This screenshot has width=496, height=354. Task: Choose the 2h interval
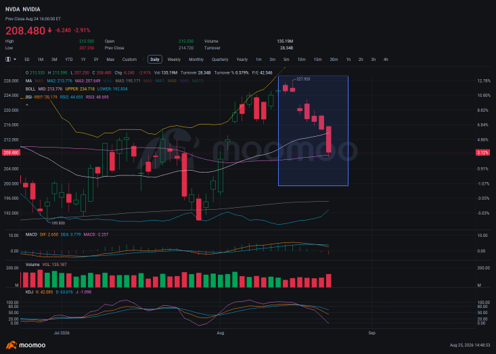(x=361, y=60)
